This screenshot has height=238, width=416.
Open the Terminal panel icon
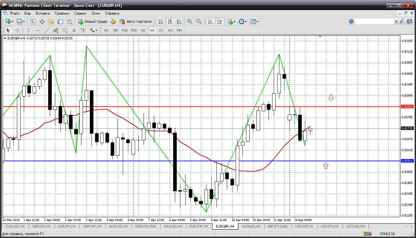[60, 21]
